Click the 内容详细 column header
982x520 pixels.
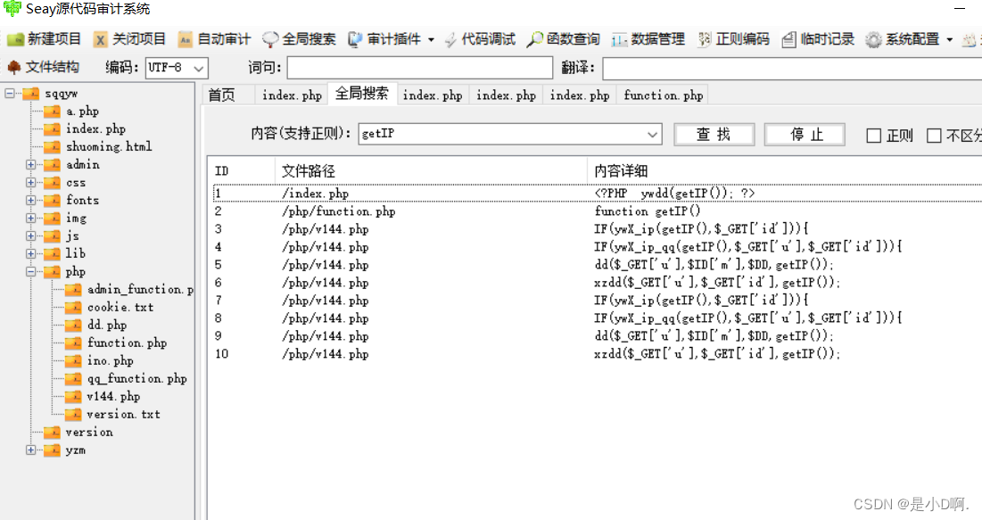coord(784,170)
